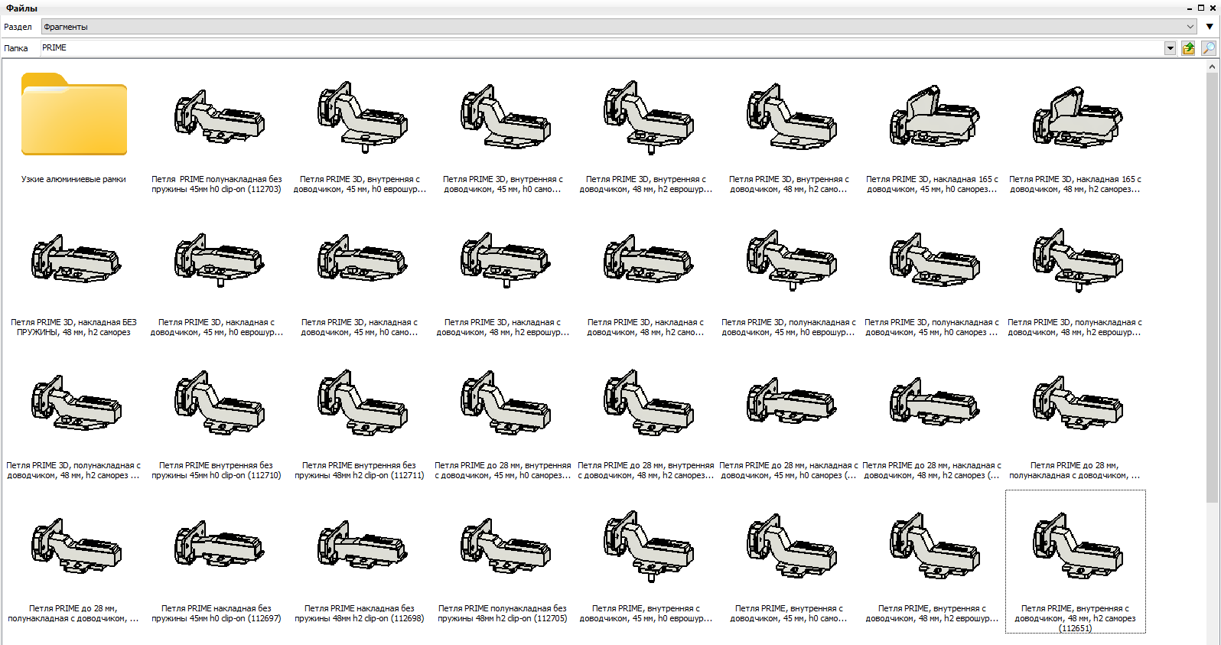
Task: Click the Папка field containing PRIME
Action: [602, 48]
